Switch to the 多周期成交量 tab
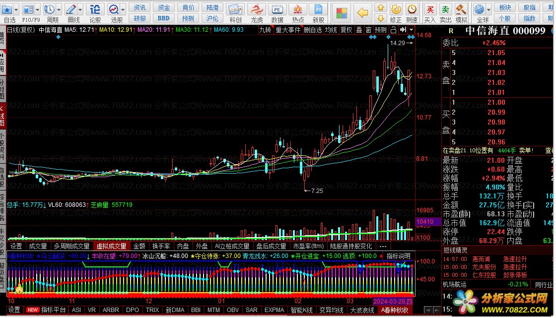This screenshot has width=556, height=318. tap(71, 247)
